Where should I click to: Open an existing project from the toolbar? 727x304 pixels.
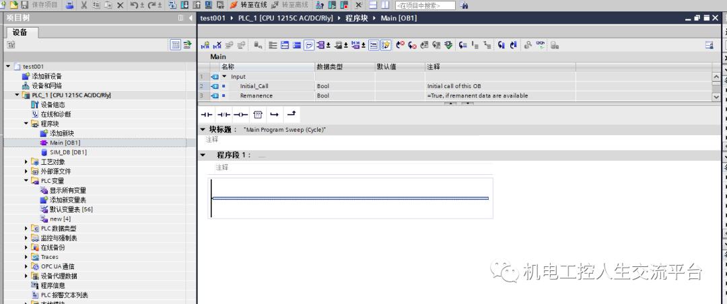pyautogui.click(x=14, y=5)
